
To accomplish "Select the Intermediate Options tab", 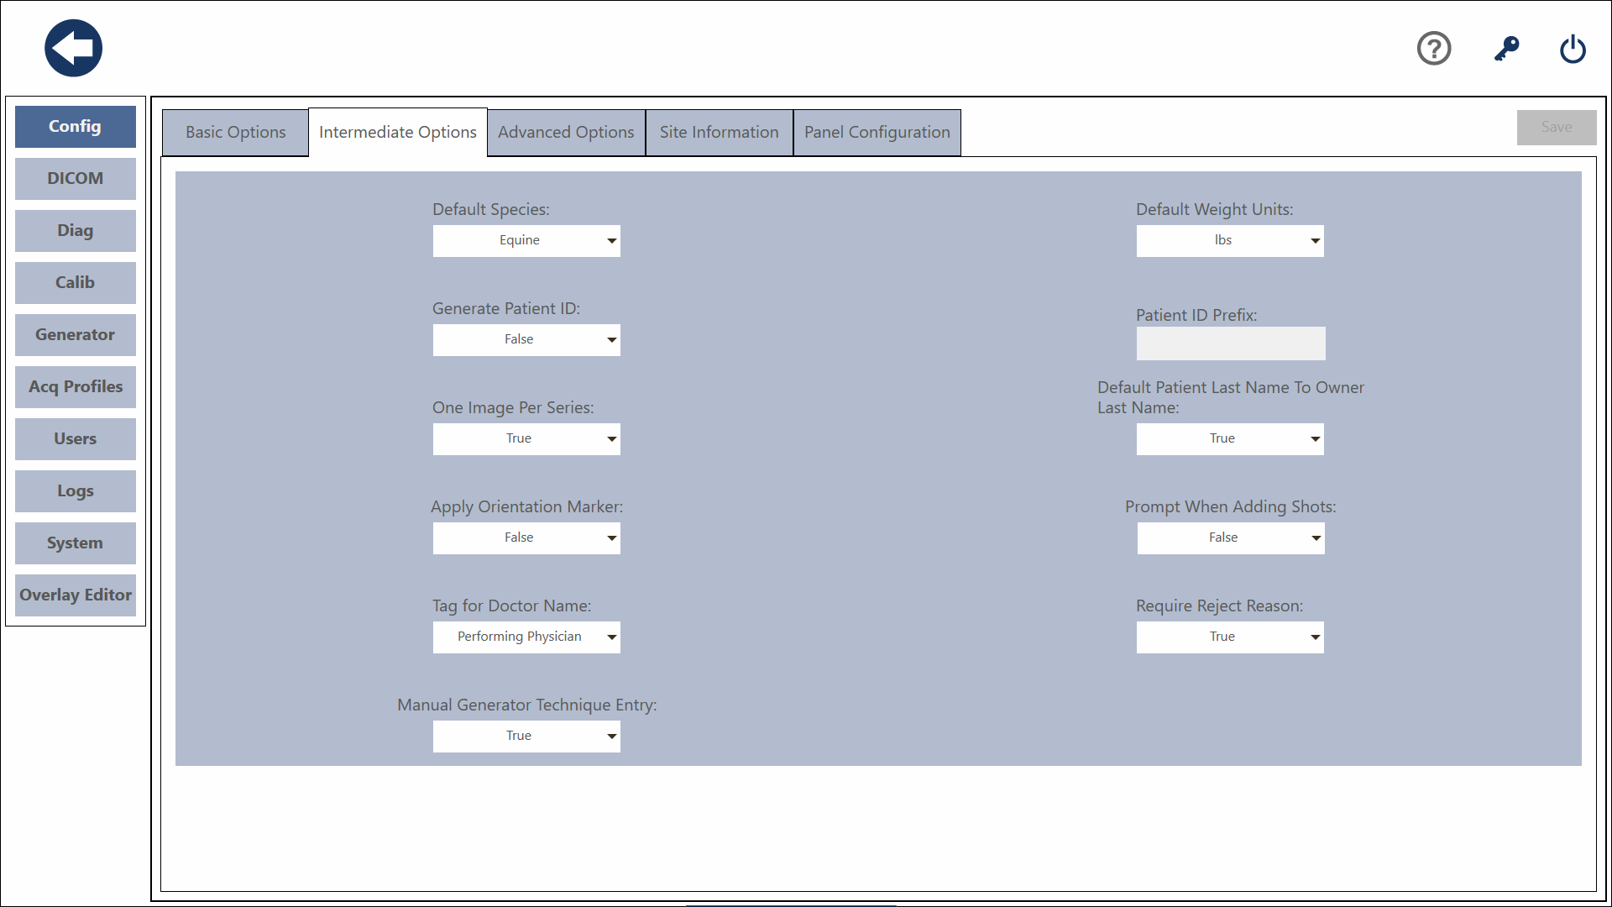I will click(x=398, y=133).
